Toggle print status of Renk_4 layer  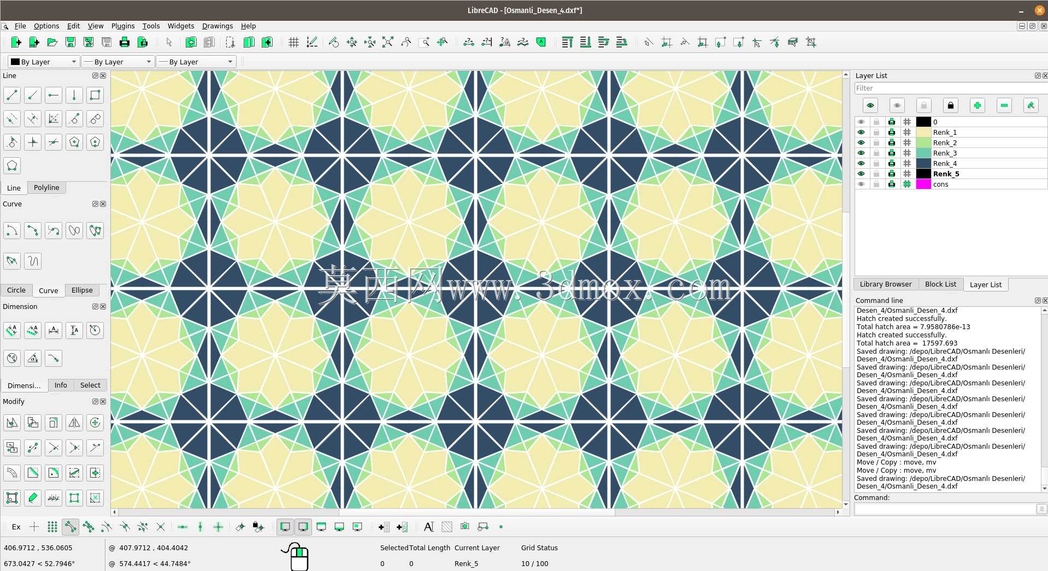(x=892, y=163)
